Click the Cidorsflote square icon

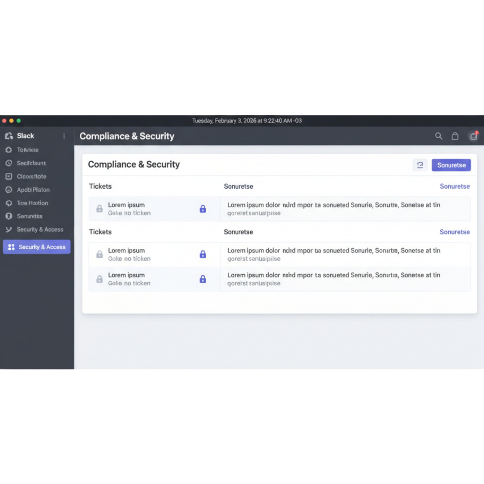[x=9, y=177]
